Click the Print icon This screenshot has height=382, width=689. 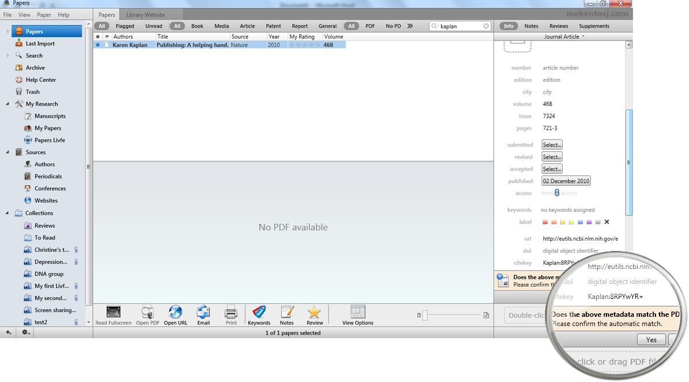(x=231, y=315)
